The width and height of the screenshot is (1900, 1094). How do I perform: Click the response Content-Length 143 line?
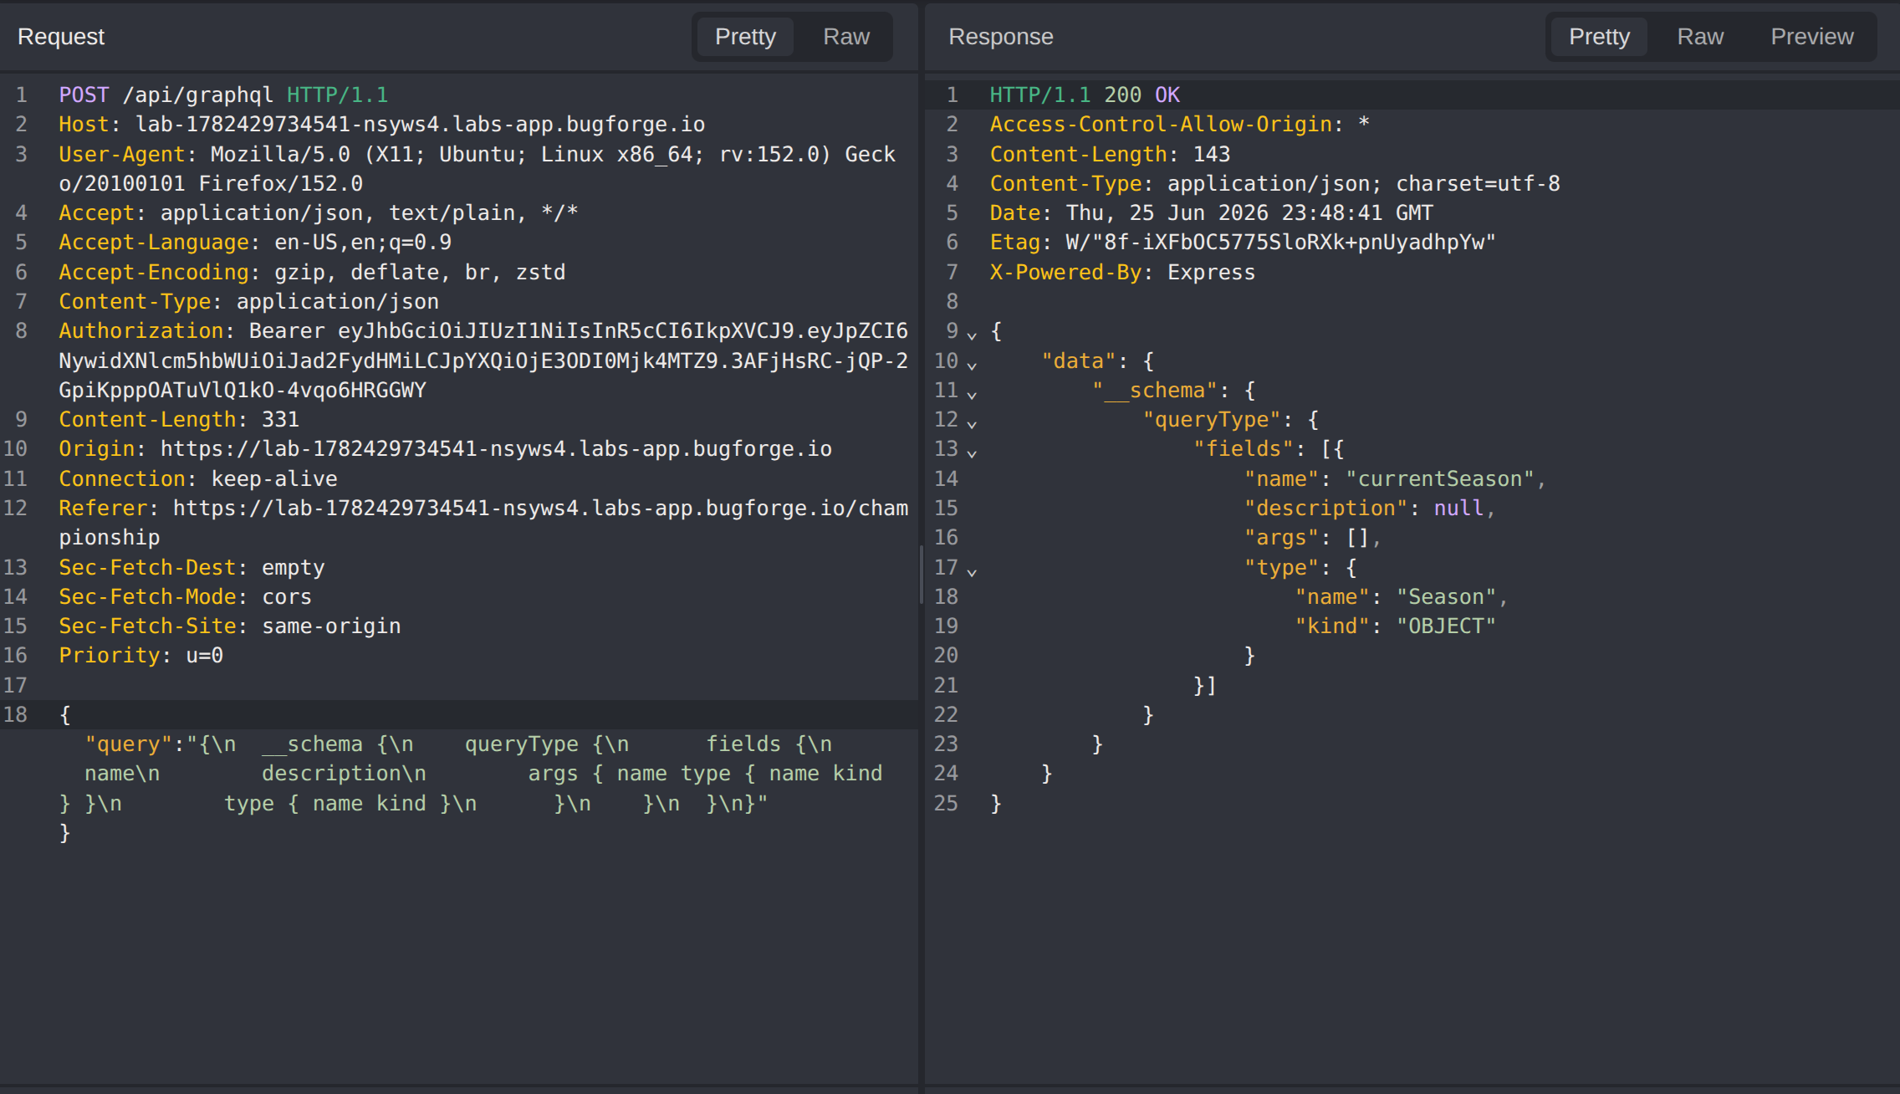point(1110,155)
